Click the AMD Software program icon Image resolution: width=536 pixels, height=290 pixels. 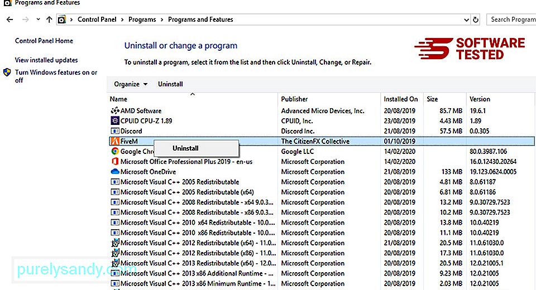(x=115, y=110)
